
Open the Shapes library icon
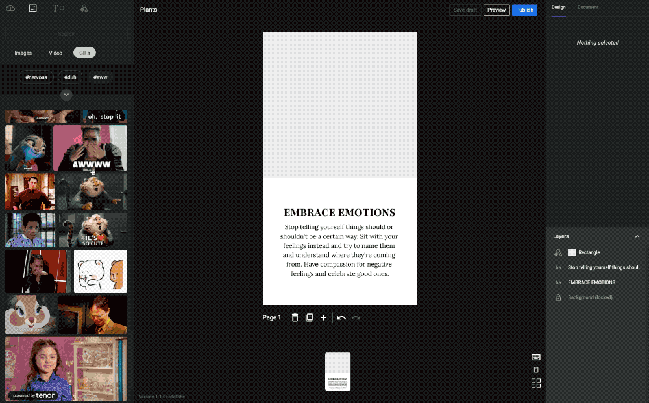coord(84,8)
